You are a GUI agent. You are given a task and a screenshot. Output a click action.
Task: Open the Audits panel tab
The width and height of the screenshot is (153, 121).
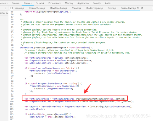(x=108, y=3)
